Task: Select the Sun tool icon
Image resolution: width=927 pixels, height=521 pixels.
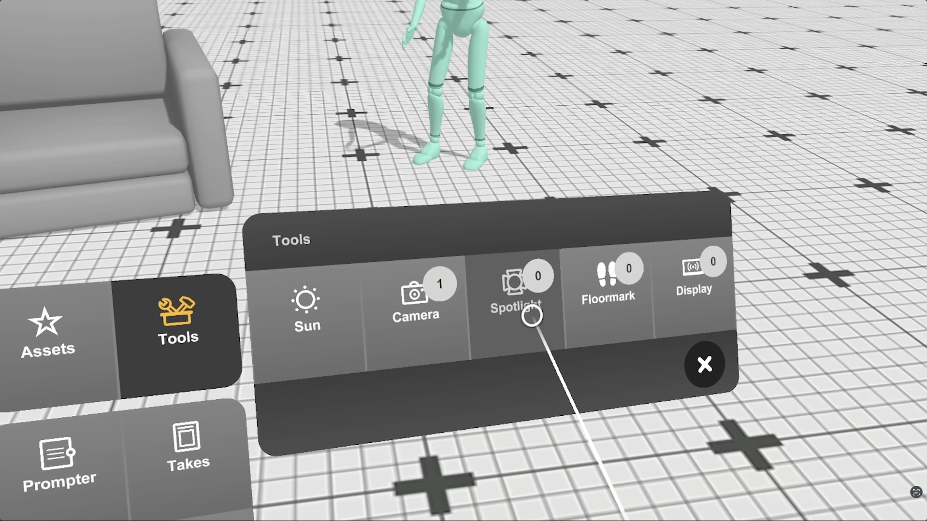Action: point(305,300)
